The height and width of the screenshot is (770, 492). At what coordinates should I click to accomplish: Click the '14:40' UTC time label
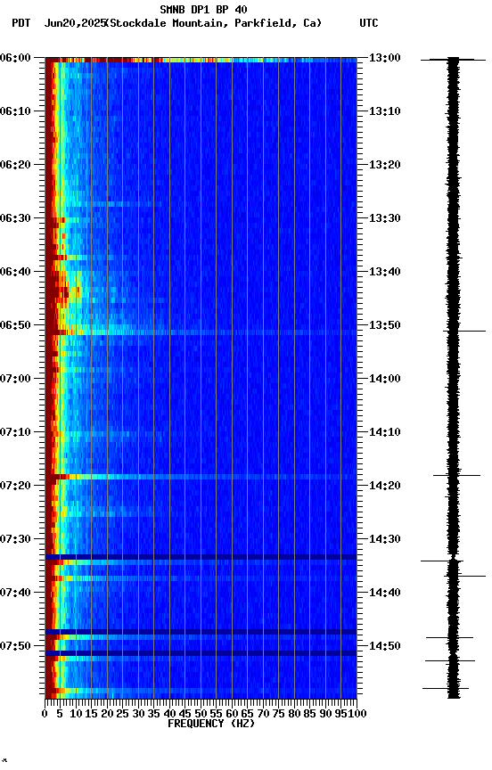point(385,594)
